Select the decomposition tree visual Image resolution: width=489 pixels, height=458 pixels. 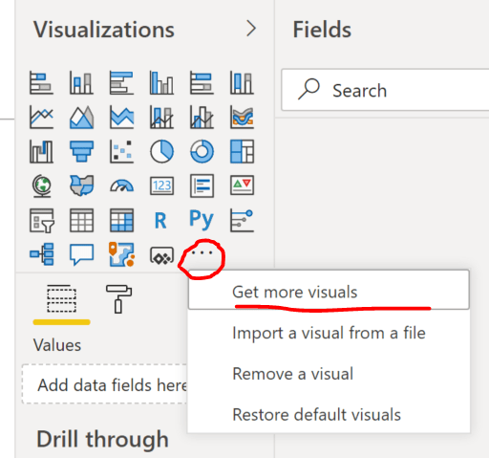[41, 254]
